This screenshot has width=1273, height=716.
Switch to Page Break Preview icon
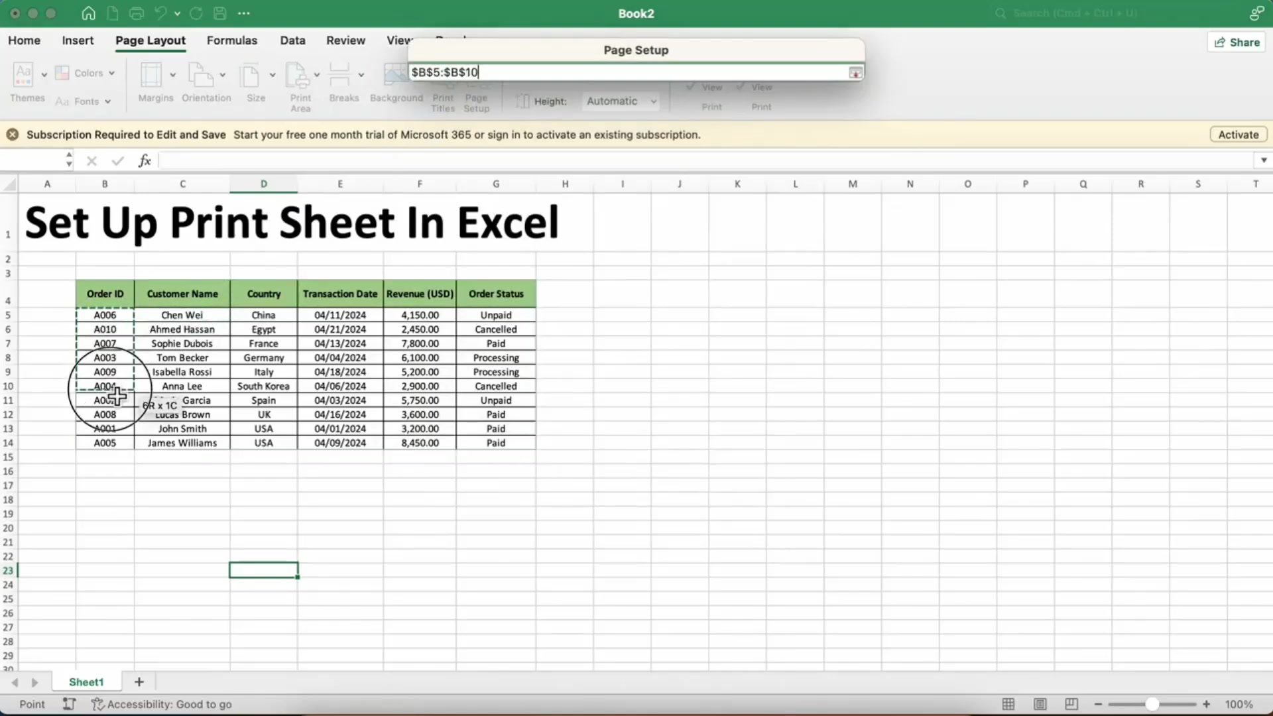(1071, 704)
